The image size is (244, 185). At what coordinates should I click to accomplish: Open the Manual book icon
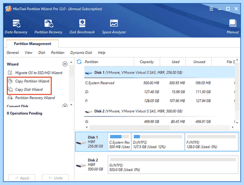[233, 23]
